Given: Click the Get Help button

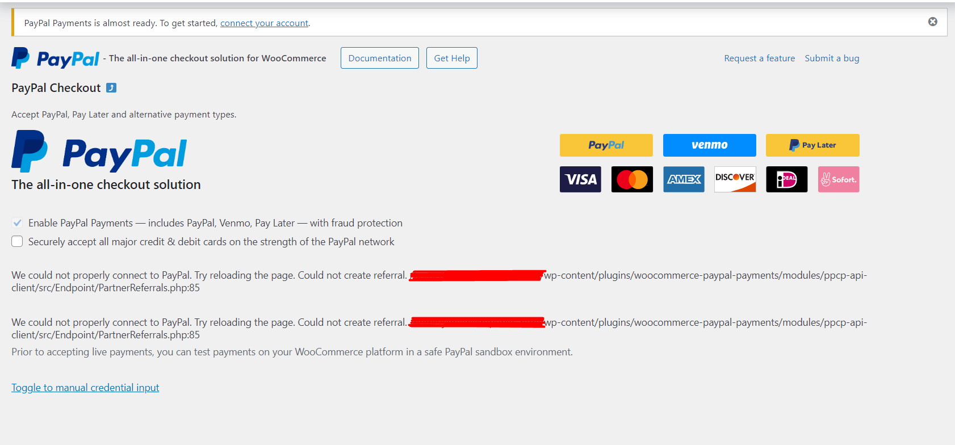Looking at the screenshot, I should [452, 58].
